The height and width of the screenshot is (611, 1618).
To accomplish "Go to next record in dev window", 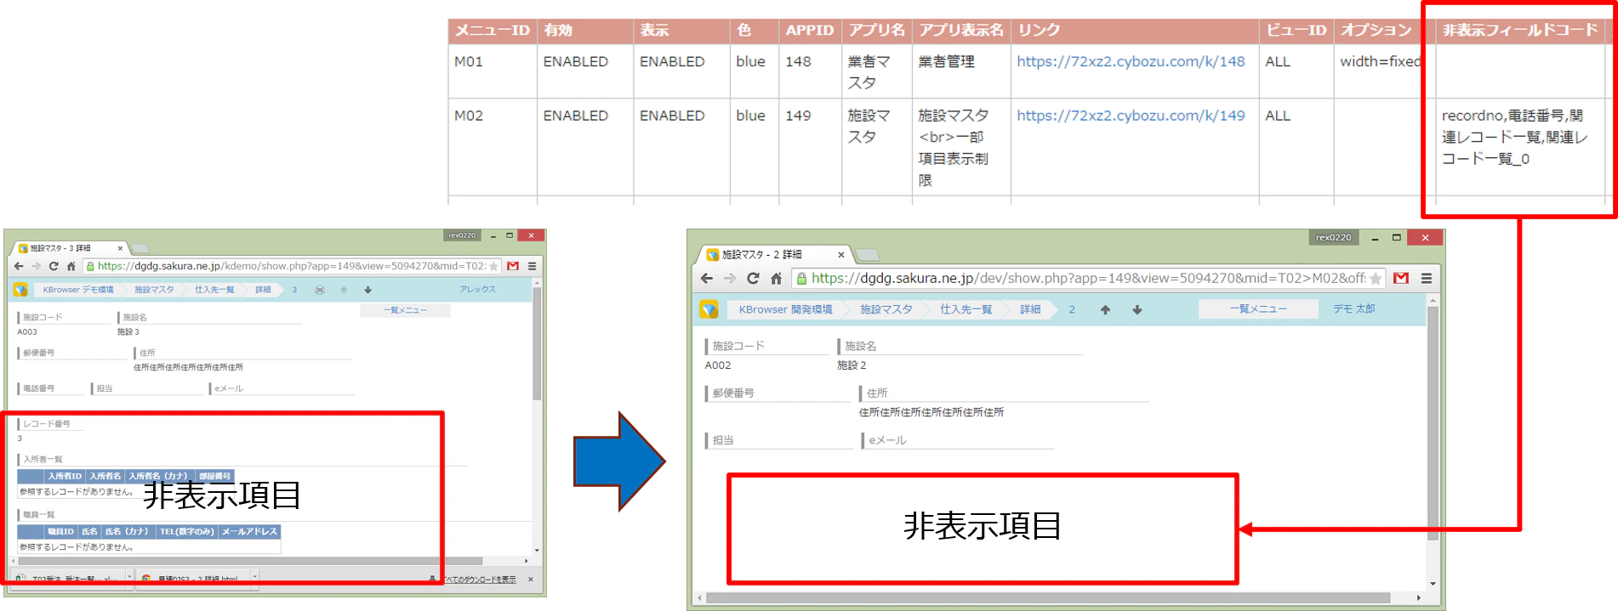I will point(1137,309).
